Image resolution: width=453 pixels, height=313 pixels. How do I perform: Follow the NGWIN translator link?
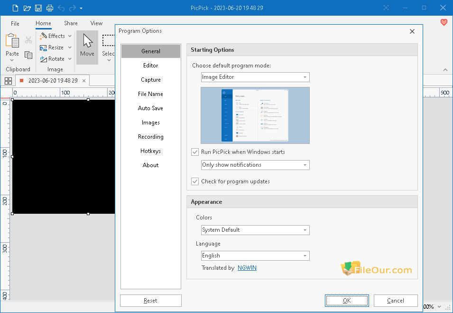[x=247, y=268]
